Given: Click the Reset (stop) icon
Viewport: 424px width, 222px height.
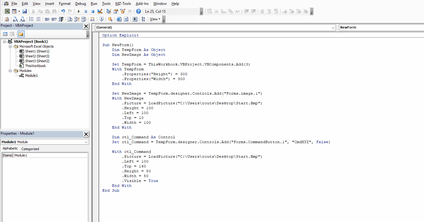Looking at the screenshot, I should (92, 11).
